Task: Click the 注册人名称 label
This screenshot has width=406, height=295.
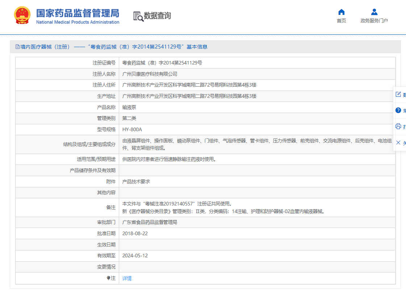Action: click(x=104, y=74)
